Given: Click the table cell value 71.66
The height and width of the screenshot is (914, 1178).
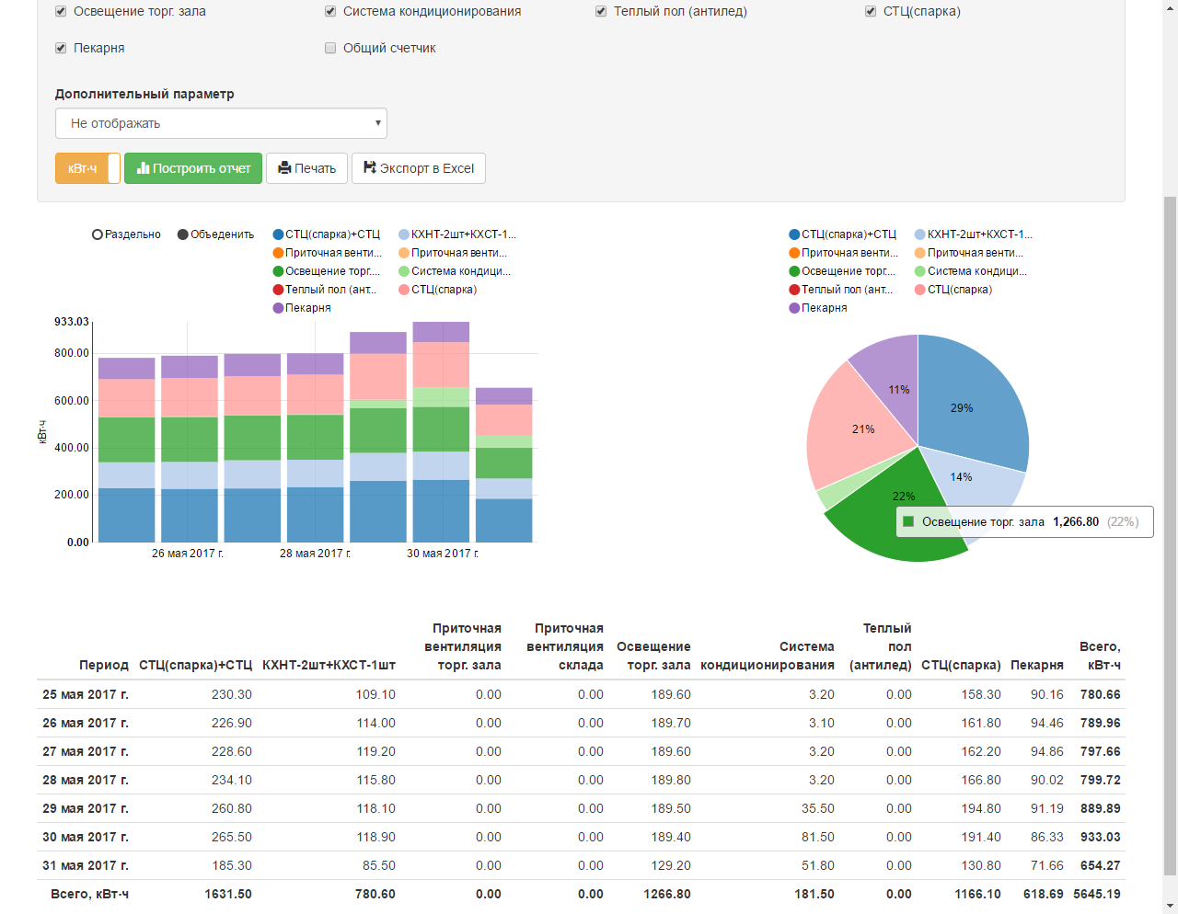Looking at the screenshot, I should 1047,865.
